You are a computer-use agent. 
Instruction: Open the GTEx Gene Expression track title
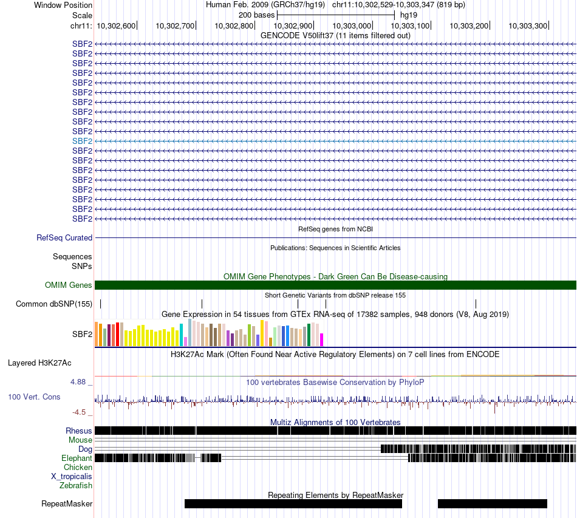point(335,314)
